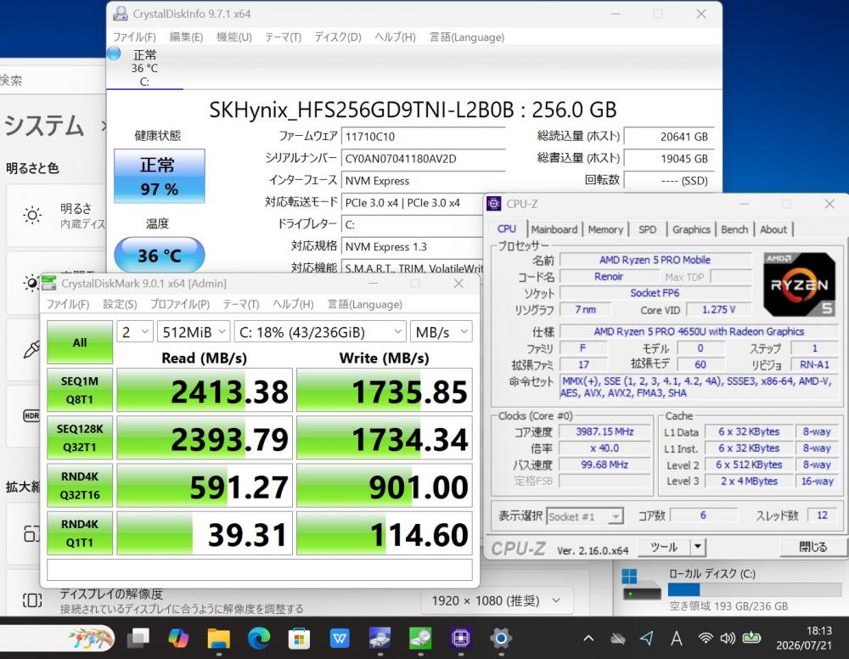Toggle the IME input mode 'A' indicator

tap(677, 639)
